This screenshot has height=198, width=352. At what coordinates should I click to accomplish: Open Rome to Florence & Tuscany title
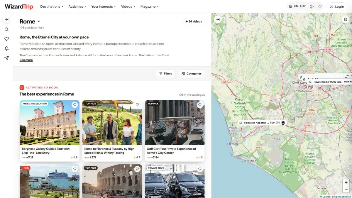[110, 151]
